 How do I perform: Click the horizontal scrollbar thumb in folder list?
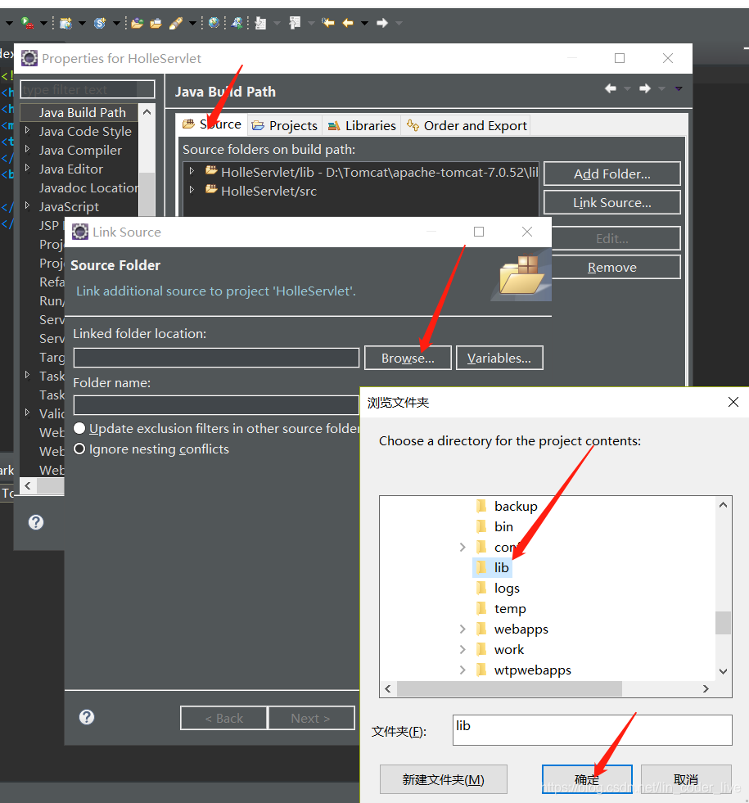[x=509, y=688]
